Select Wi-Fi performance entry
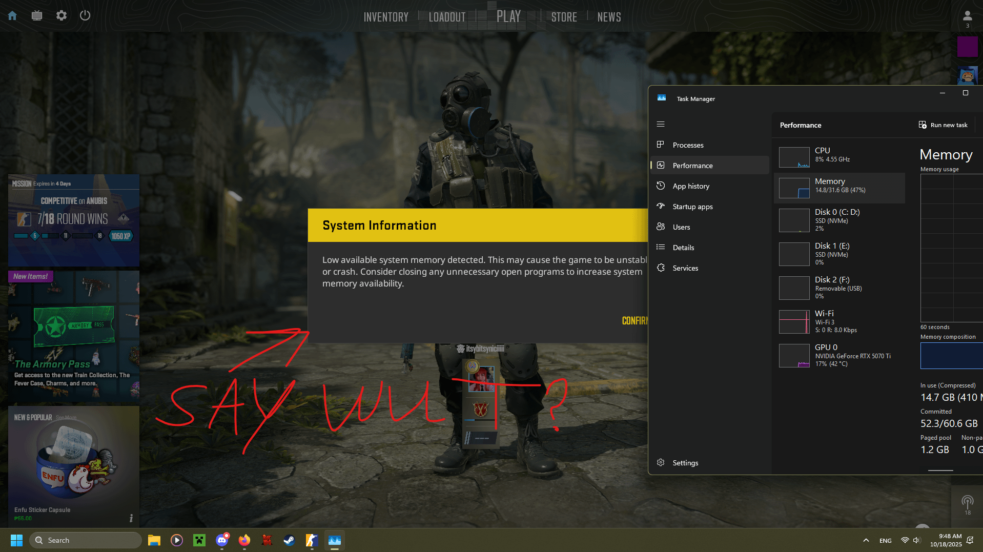Image resolution: width=983 pixels, height=552 pixels. (839, 322)
